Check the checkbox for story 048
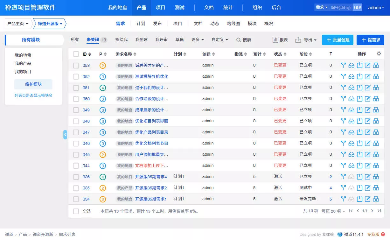Viewport: 390px width, 240px height. [76, 121]
